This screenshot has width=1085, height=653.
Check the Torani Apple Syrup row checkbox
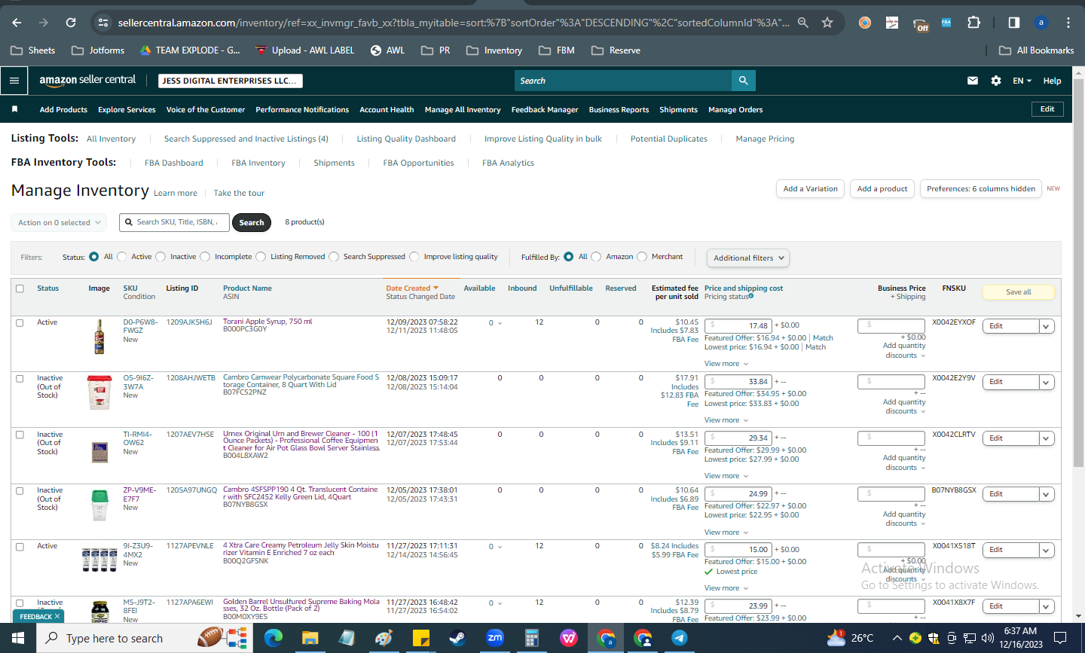(x=20, y=322)
